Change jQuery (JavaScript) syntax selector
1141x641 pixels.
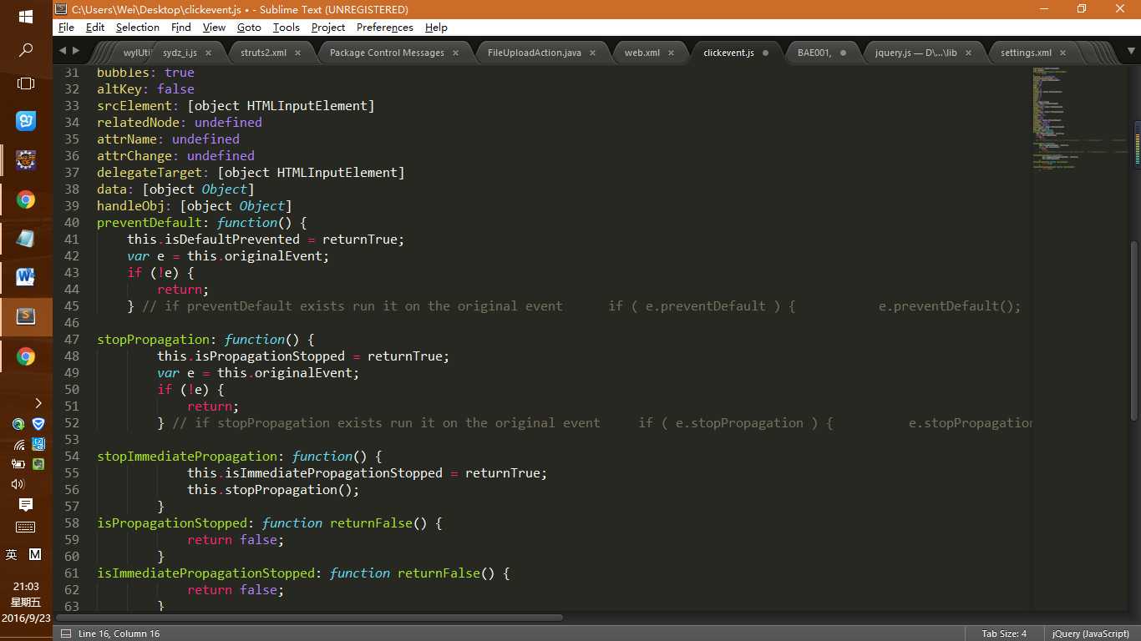coord(1091,633)
